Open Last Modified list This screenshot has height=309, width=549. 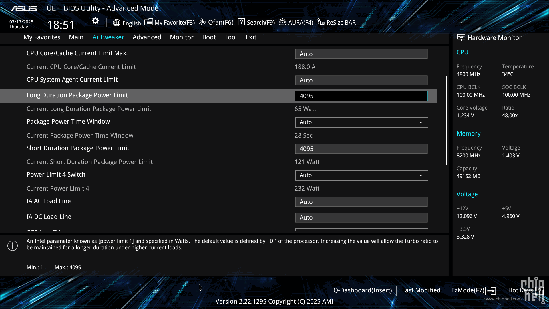[421, 290]
